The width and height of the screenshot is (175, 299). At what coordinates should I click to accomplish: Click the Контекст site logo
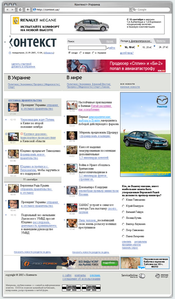[33, 42]
